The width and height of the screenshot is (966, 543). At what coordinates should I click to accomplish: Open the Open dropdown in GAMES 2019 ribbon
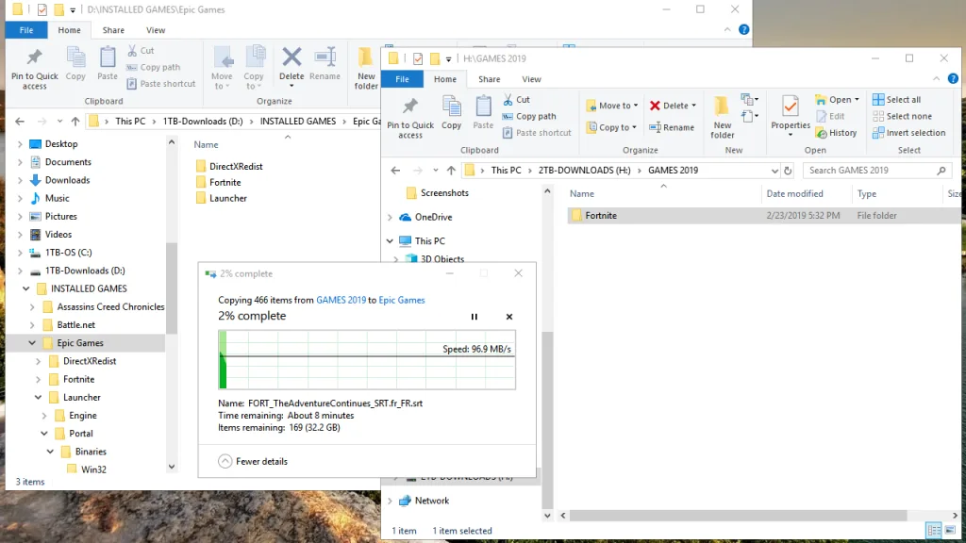pos(857,100)
